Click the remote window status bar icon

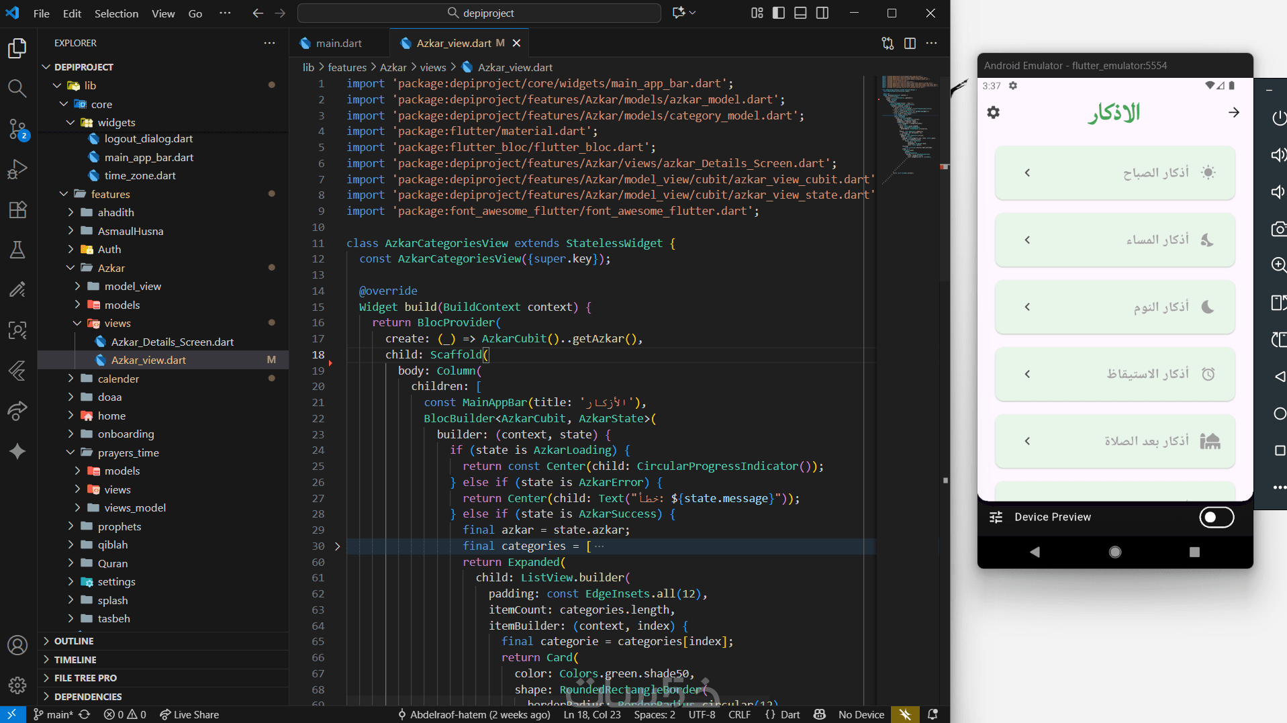(x=12, y=714)
